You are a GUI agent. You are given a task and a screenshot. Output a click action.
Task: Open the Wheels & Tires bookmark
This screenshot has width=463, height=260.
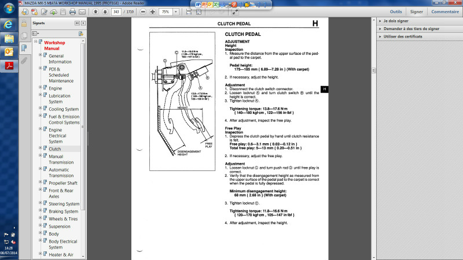pyautogui.click(x=63, y=219)
